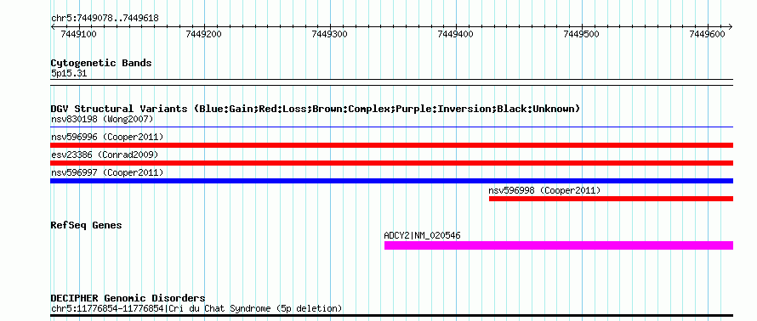This screenshot has width=757, height=321.
Task: Click the DECIPHER Genomic Disorders track title
Action: pyautogui.click(x=128, y=298)
